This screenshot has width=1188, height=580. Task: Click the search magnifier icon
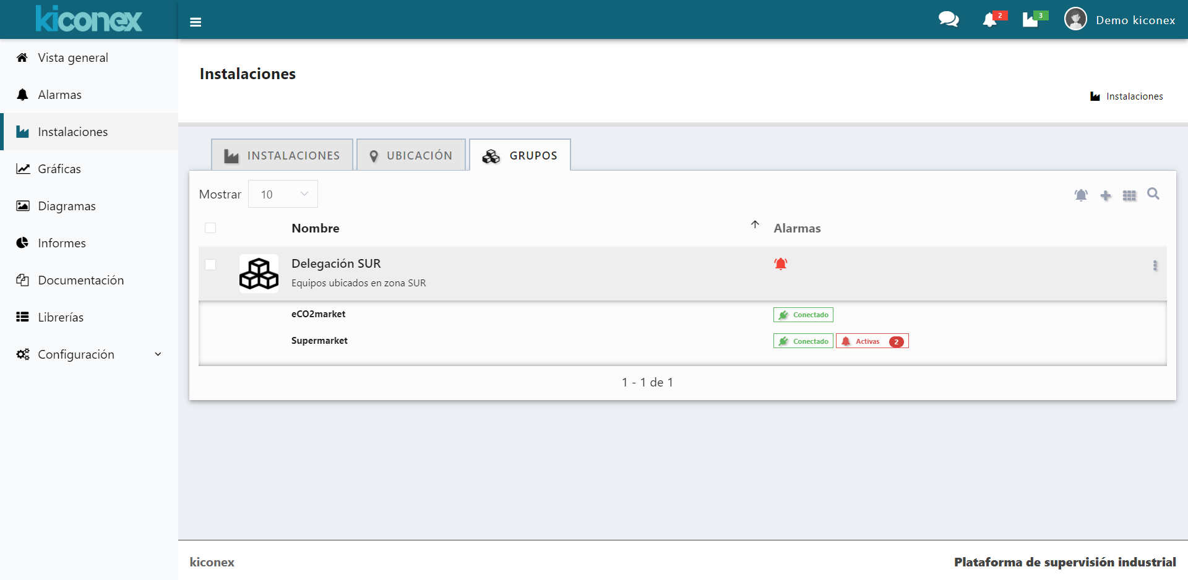coord(1153,194)
